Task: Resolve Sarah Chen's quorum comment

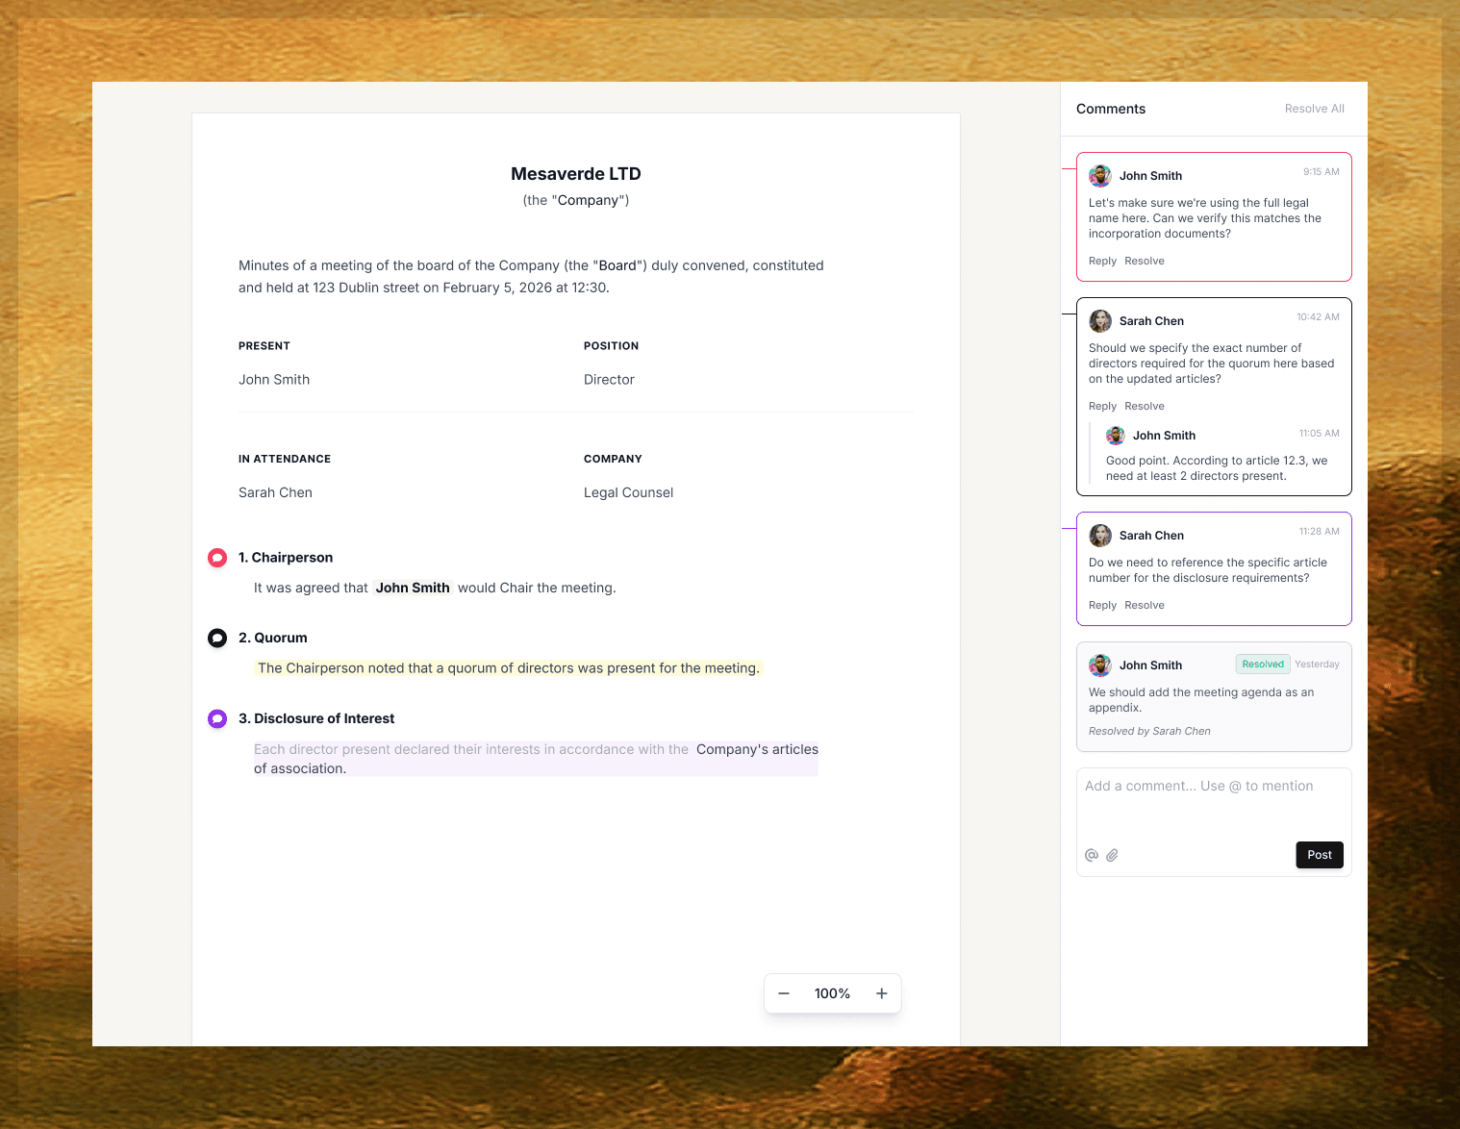Action: pos(1145,406)
